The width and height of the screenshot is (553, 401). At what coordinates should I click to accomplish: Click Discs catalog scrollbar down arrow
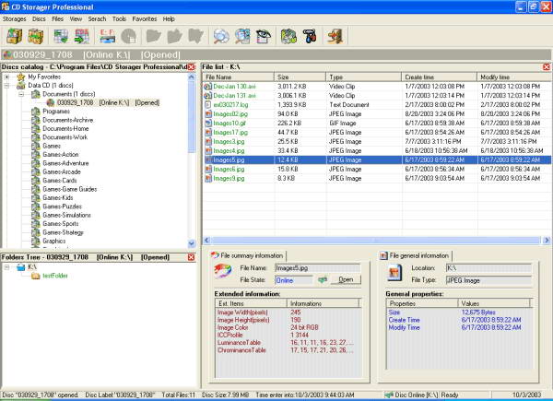click(192, 243)
